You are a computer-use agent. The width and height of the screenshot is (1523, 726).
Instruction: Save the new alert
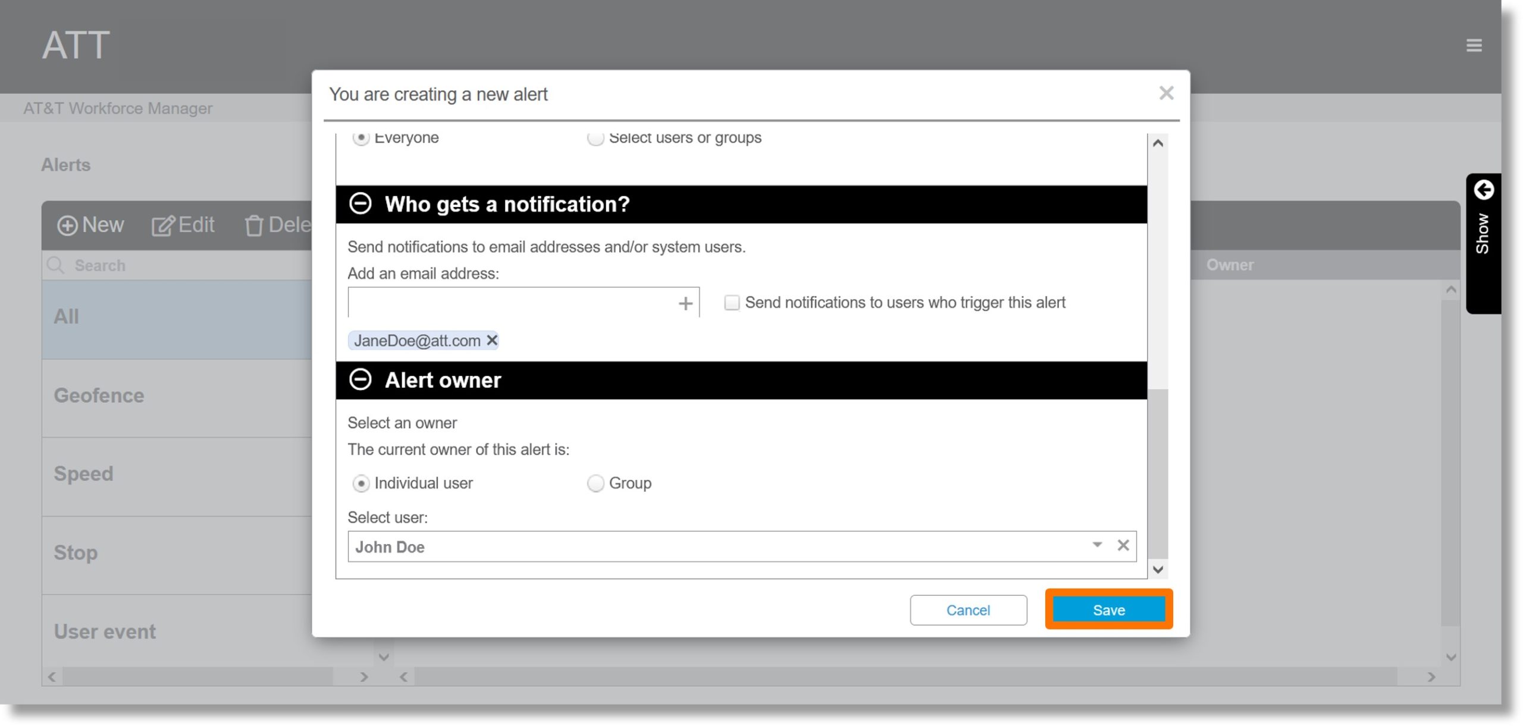click(x=1108, y=609)
